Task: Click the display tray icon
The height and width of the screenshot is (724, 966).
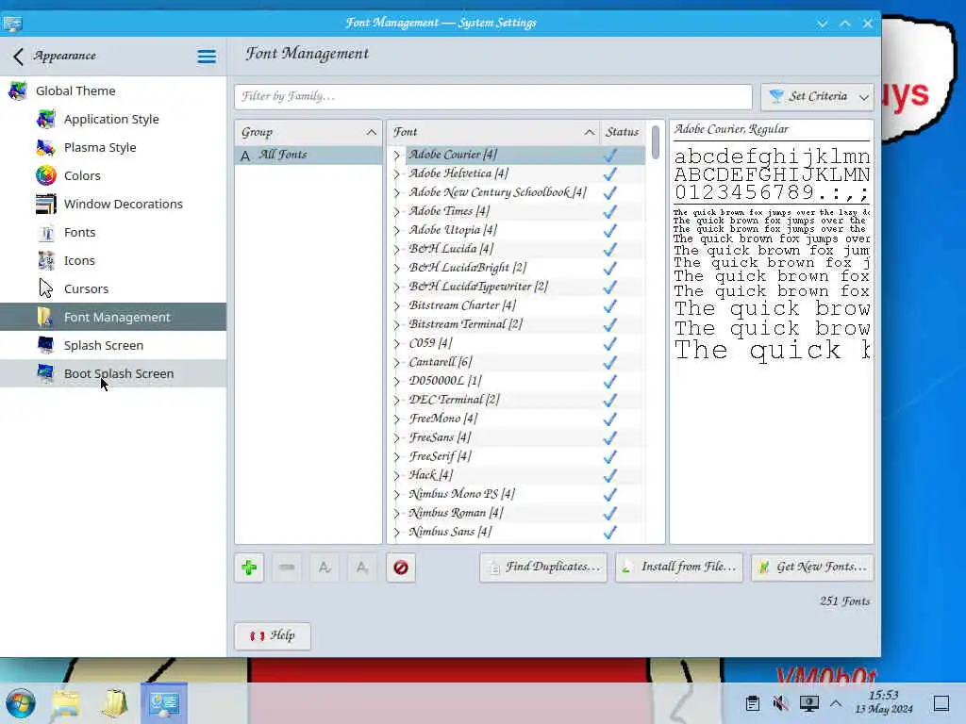Action: 808,703
